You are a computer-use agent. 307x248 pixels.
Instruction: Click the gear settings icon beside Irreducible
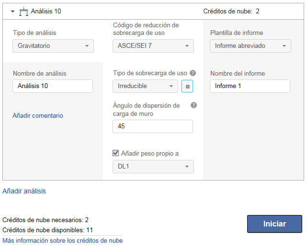(x=187, y=86)
